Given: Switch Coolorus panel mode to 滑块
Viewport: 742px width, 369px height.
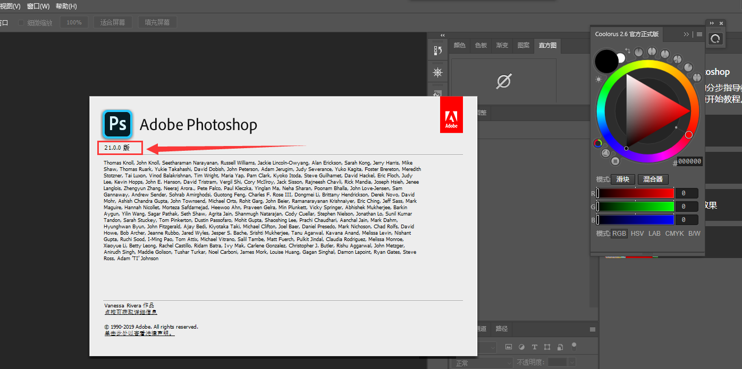Looking at the screenshot, I should click(x=623, y=179).
